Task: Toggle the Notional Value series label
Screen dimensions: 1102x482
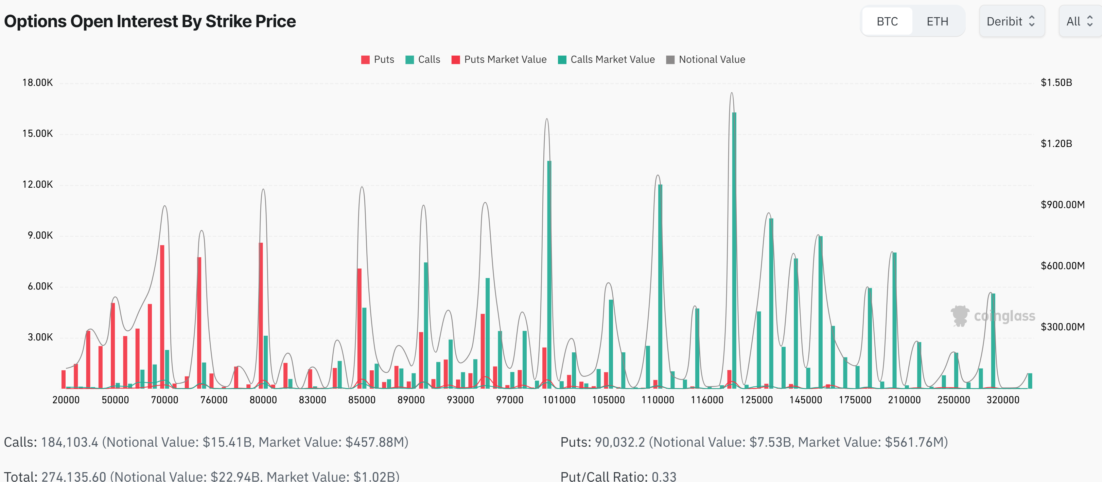Action: pyautogui.click(x=712, y=60)
